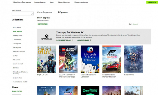This screenshot has height=95, width=158.
Task: Select Riot Games collection
Action: (x=16, y=60)
